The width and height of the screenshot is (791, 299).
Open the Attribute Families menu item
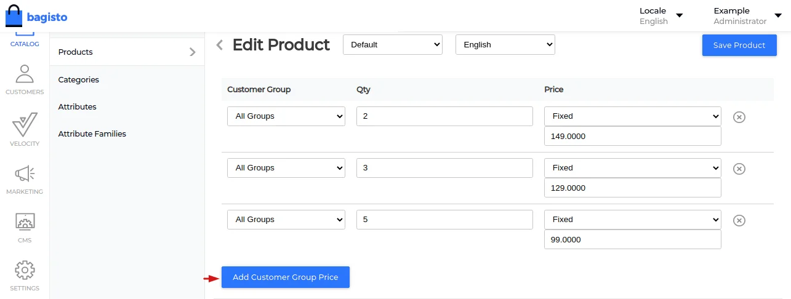point(92,134)
